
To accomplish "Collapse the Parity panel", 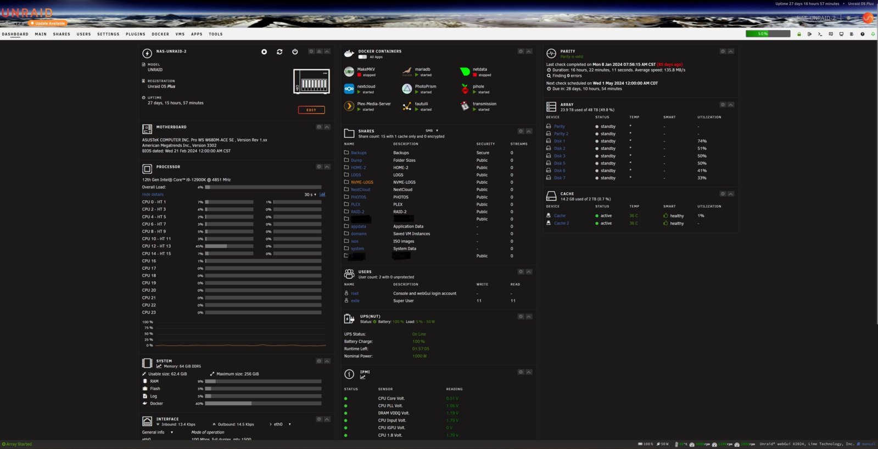I will pyautogui.click(x=731, y=52).
